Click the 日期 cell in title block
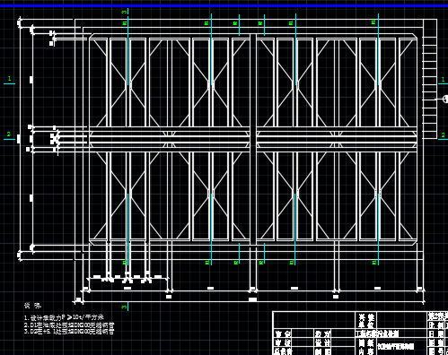The height and width of the screenshot is (355, 448). 436,333
